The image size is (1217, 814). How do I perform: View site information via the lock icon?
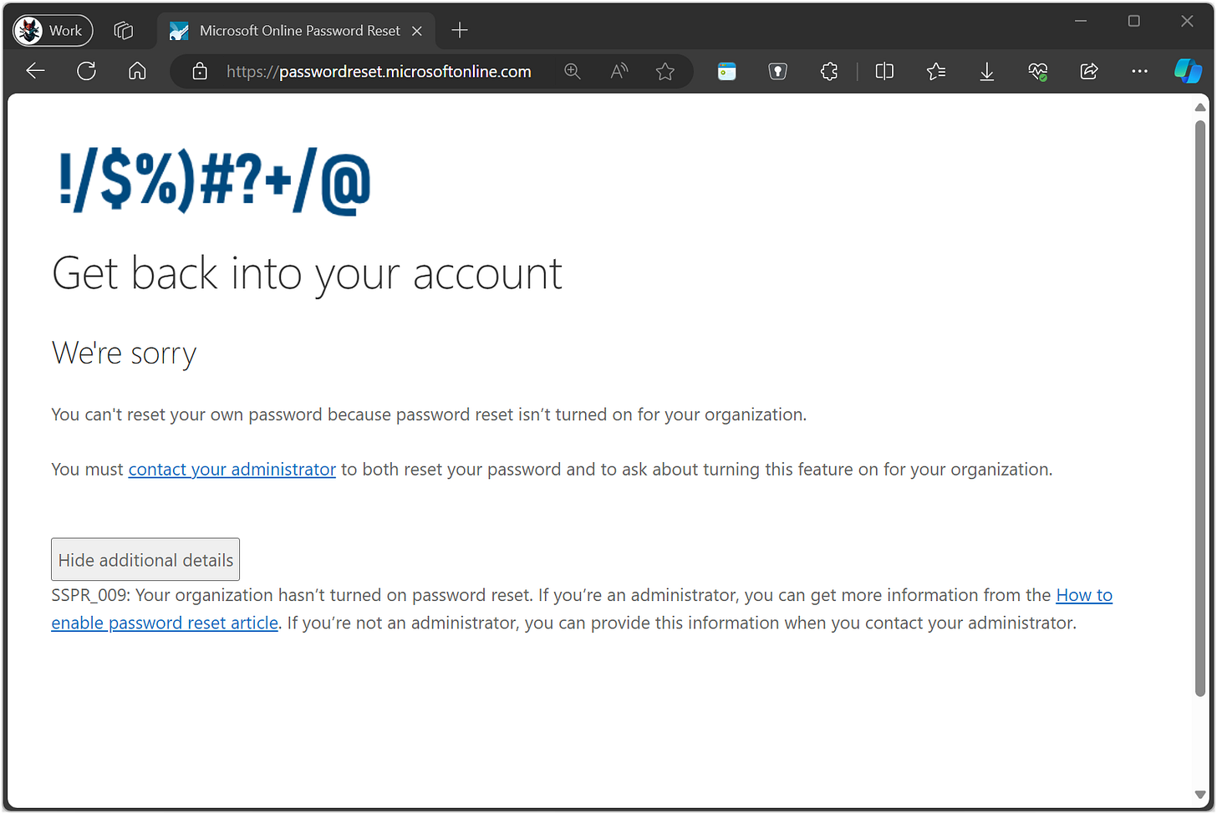(200, 71)
